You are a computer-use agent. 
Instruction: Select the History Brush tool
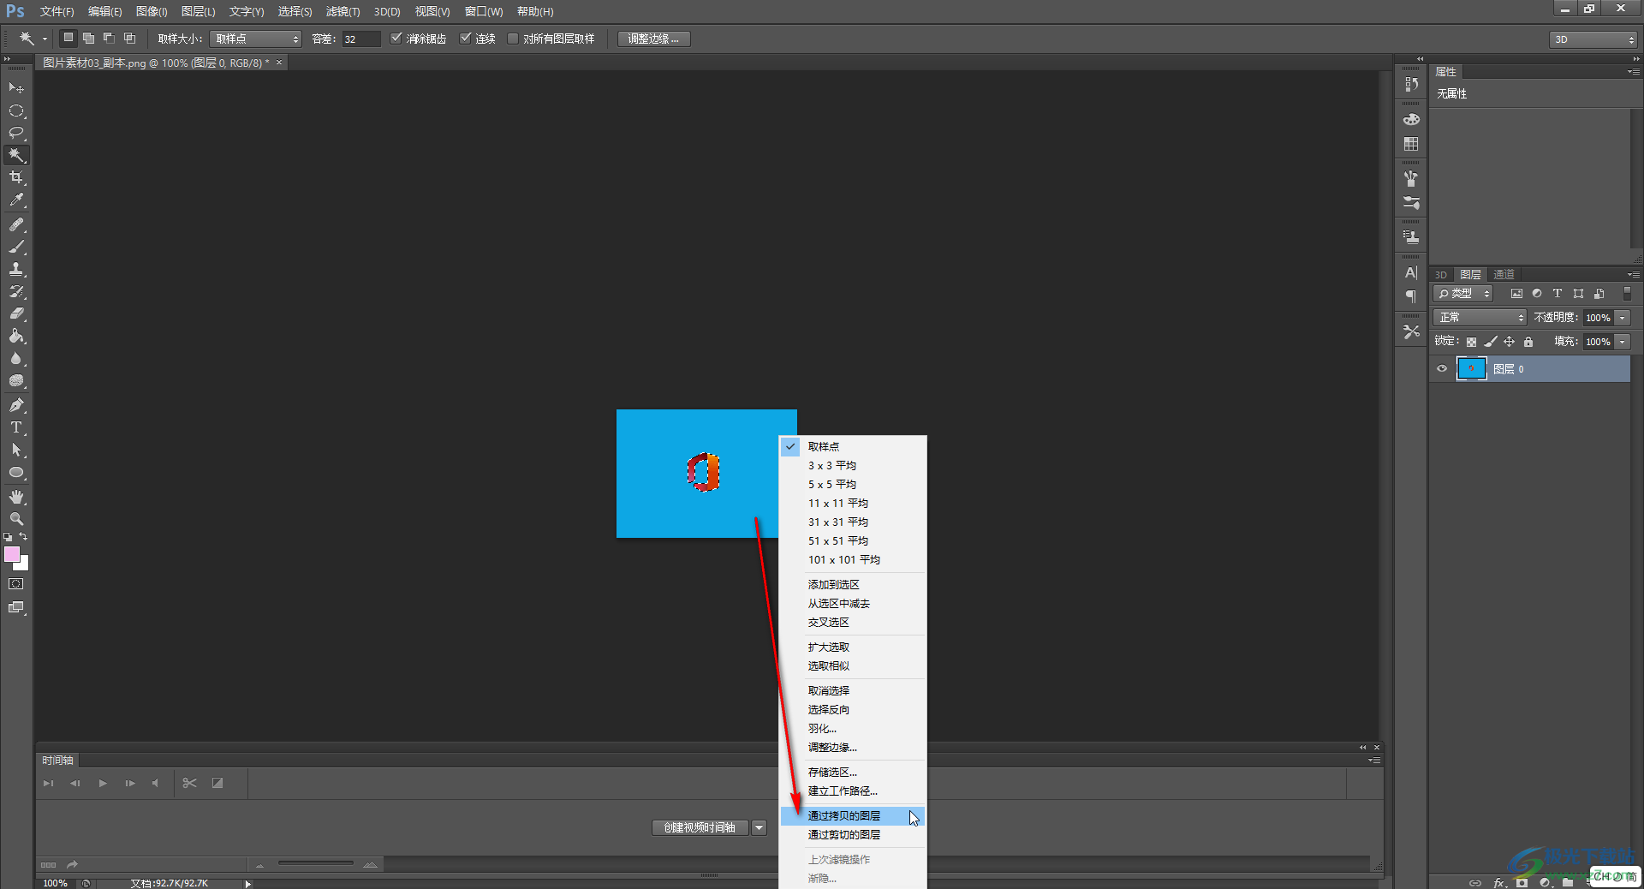16,291
